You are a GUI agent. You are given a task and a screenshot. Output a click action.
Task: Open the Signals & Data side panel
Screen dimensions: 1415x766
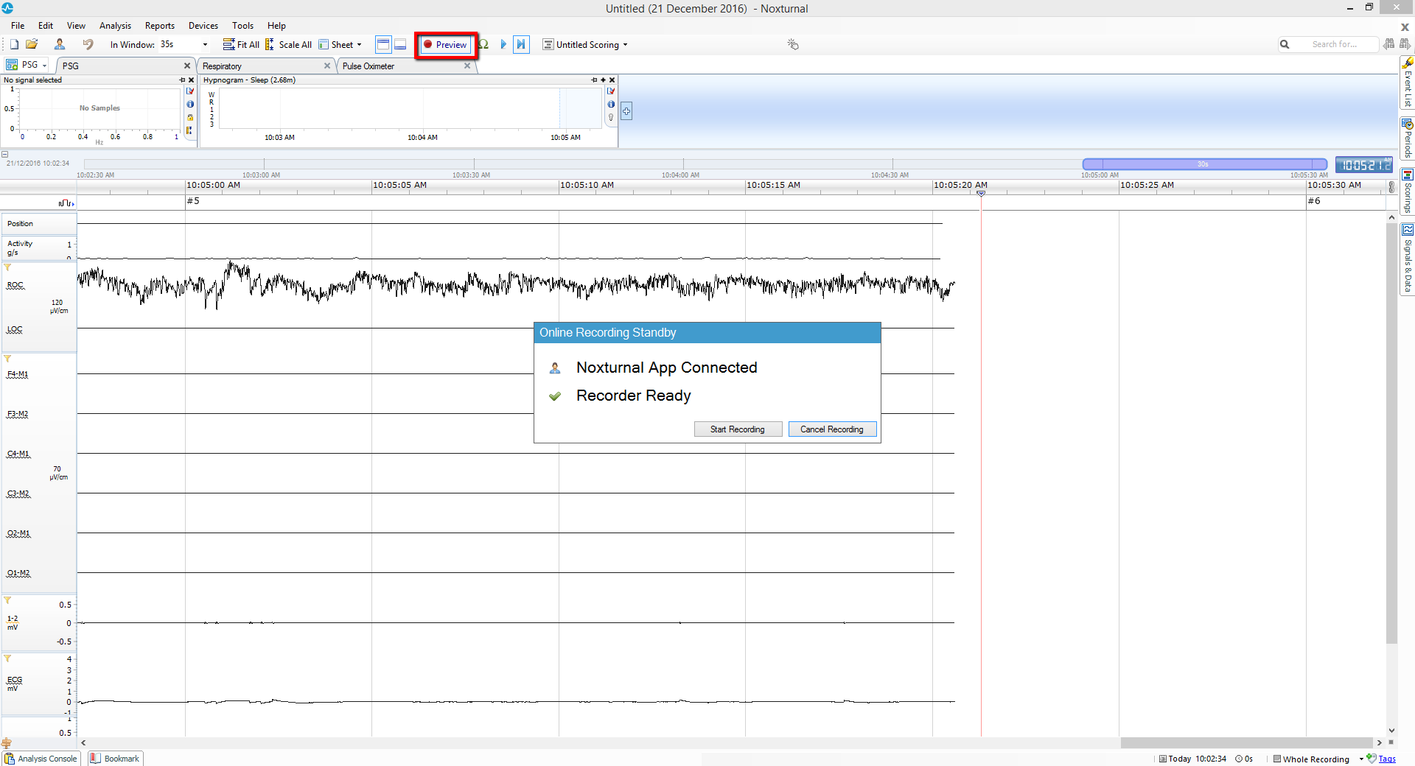pyautogui.click(x=1407, y=259)
